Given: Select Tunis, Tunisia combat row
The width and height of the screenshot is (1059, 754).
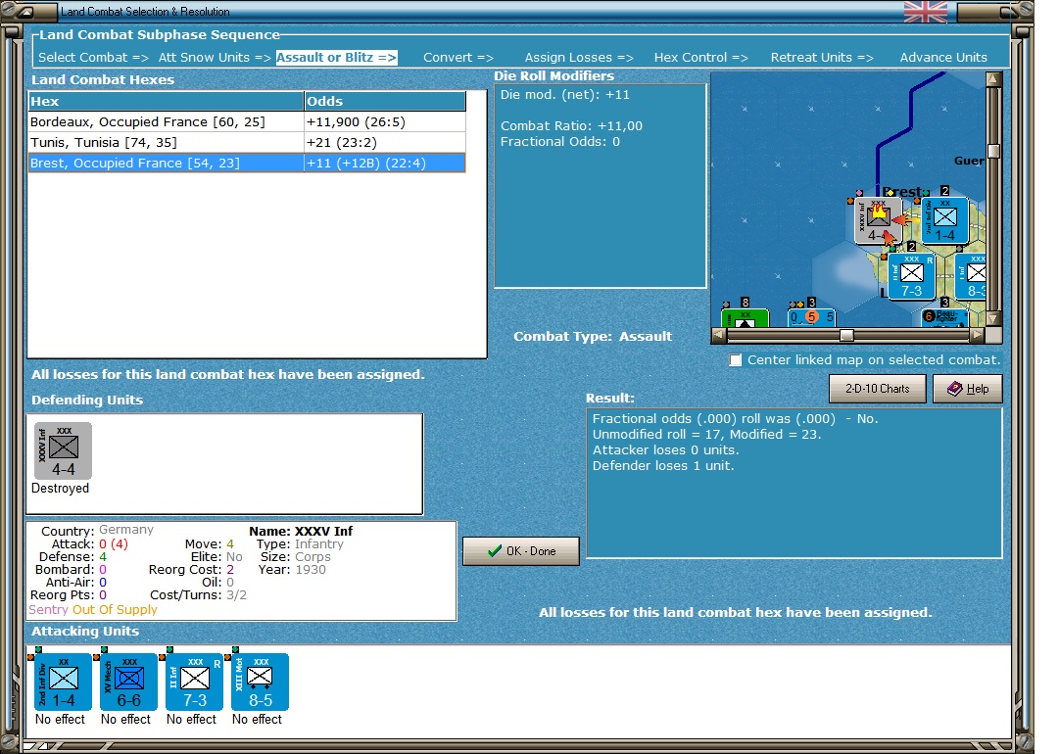Looking at the screenshot, I should point(247,142).
